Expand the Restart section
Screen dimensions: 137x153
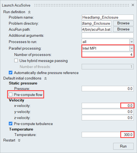tap(19, 140)
